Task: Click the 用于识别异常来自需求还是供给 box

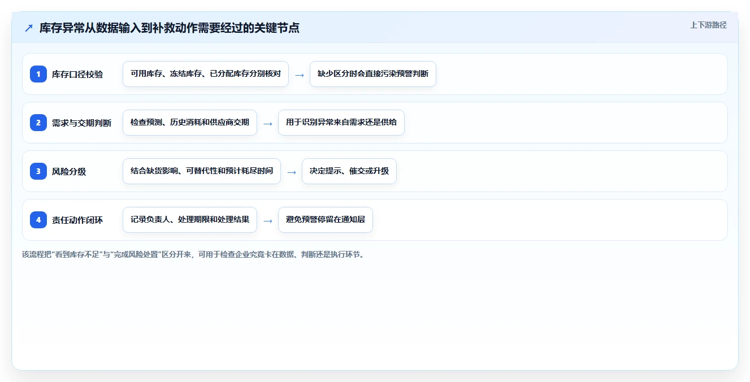Action: pyautogui.click(x=341, y=123)
